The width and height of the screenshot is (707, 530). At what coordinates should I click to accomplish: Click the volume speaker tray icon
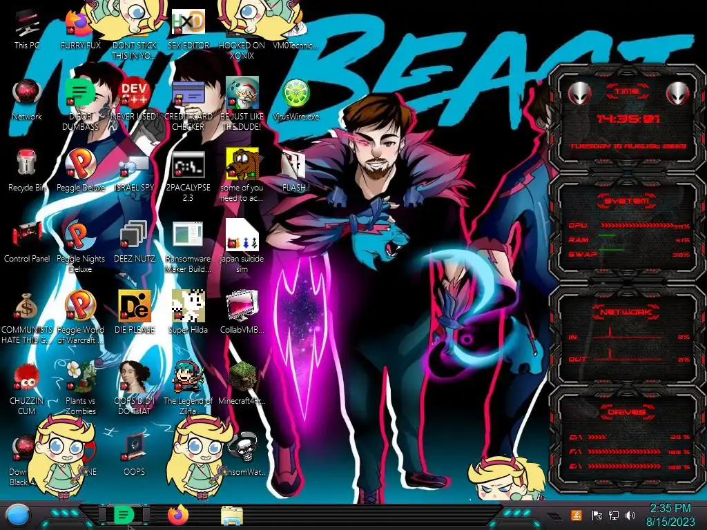[x=630, y=515]
